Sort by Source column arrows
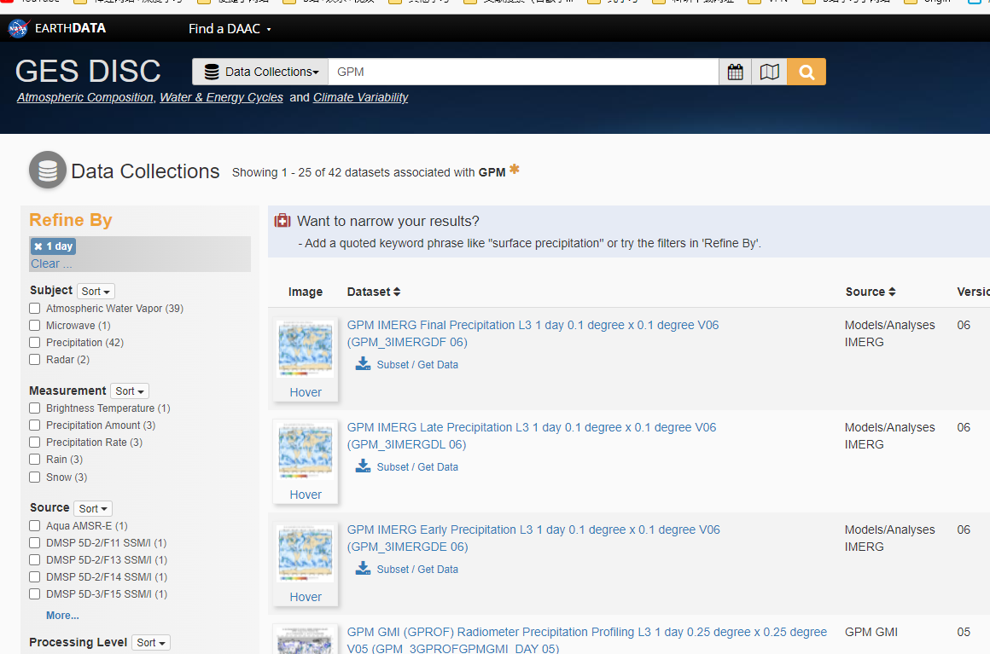 click(x=892, y=292)
